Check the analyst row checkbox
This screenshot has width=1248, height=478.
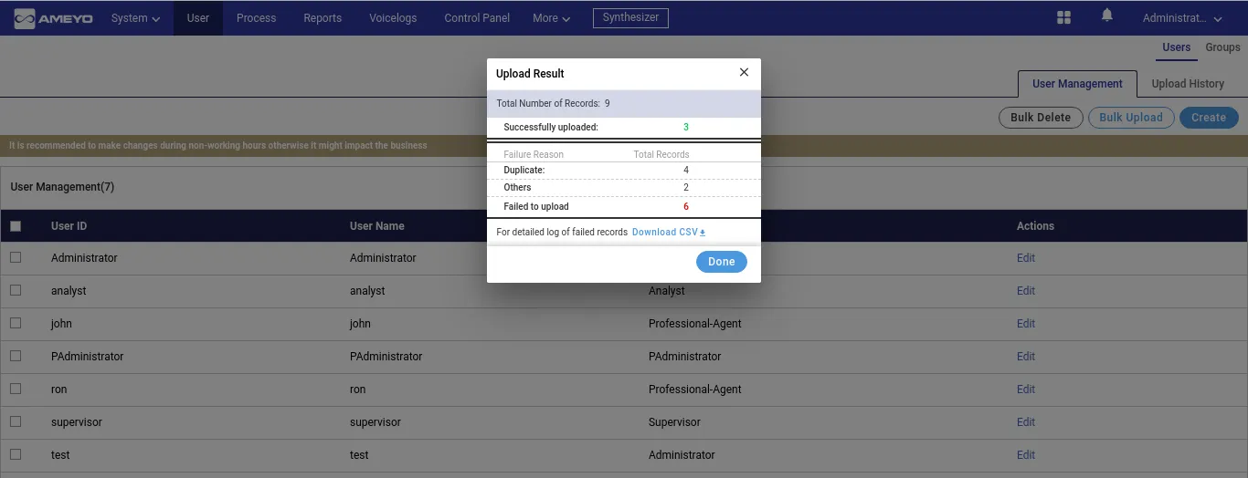pos(16,291)
